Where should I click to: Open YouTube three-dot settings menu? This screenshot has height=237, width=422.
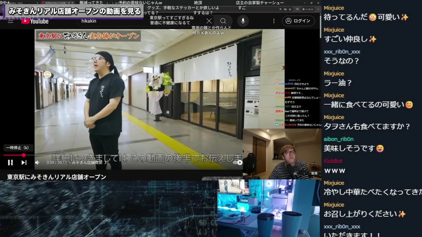pos(274,21)
